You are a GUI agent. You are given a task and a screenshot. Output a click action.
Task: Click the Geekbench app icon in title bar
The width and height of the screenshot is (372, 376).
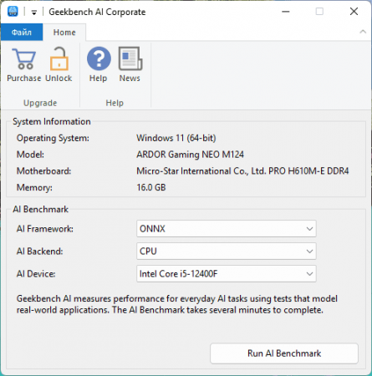[x=13, y=12]
